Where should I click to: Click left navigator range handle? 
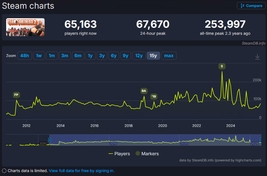[x=49, y=140]
